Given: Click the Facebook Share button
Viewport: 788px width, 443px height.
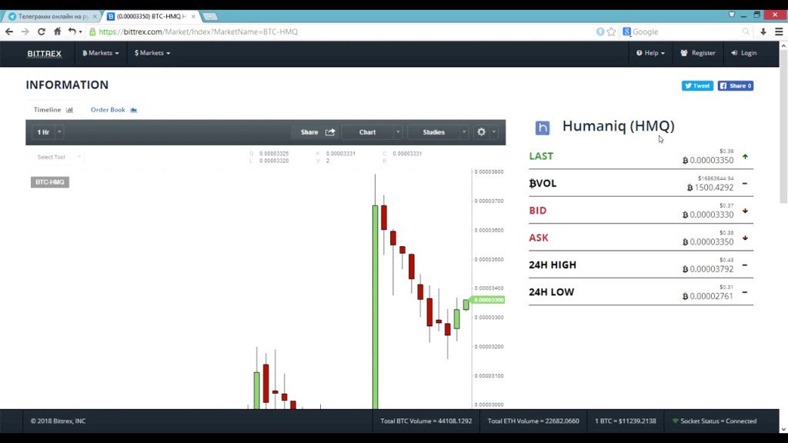Looking at the screenshot, I should tap(735, 86).
